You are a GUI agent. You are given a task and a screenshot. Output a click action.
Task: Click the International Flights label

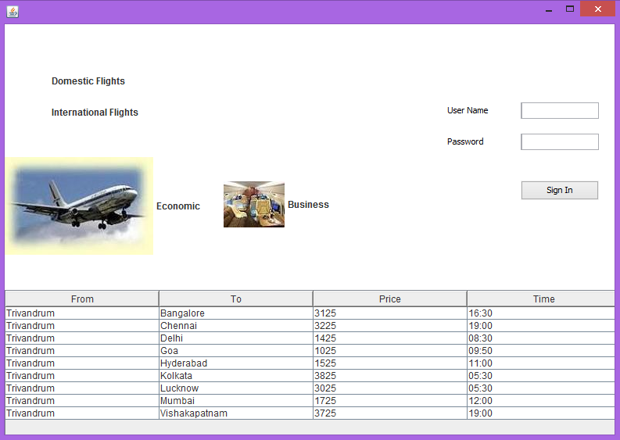point(95,113)
